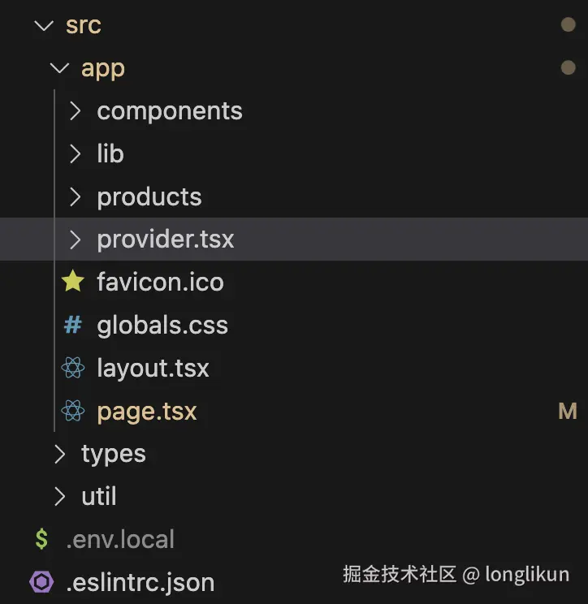The height and width of the screenshot is (604, 588).
Task: Click the modified dot beside app
Action: click(568, 68)
